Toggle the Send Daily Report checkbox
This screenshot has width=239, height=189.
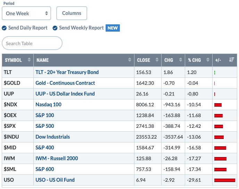tap(4, 28)
